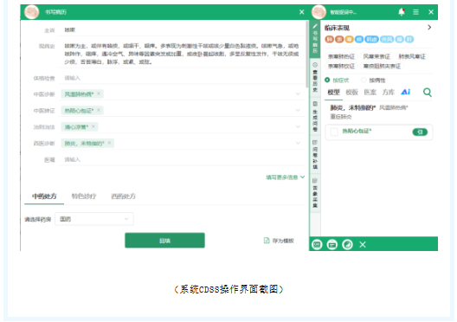Click into the 体格检查 input field
Screen dimensions: 457x322
point(182,78)
